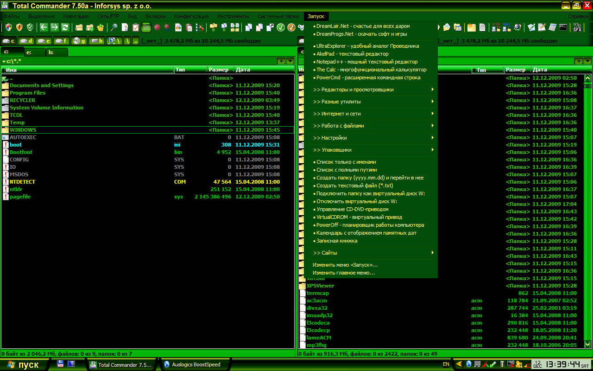Click the right panel vertical scrollbar down arrow

(588, 344)
